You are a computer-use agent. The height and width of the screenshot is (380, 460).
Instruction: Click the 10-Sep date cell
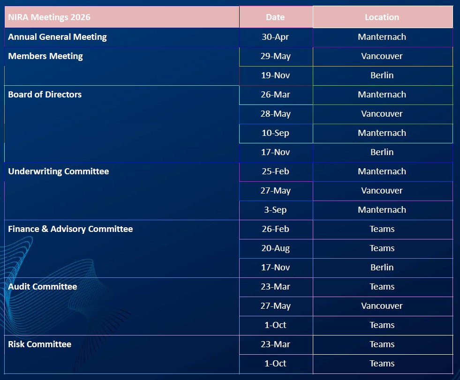pyautogui.click(x=275, y=133)
